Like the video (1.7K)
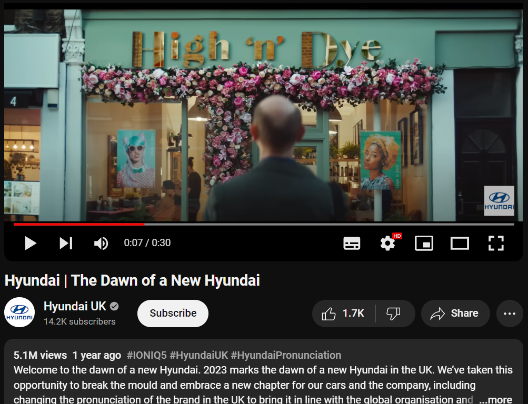This screenshot has height=404, width=528. coord(343,313)
